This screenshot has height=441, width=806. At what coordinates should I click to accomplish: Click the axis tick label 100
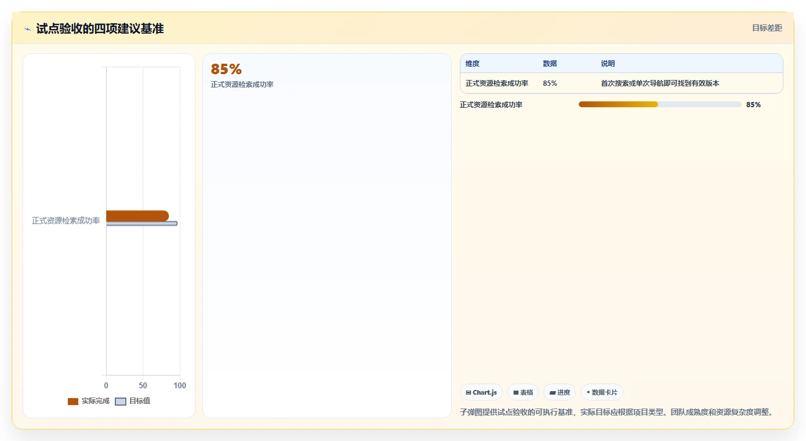coord(180,385)
